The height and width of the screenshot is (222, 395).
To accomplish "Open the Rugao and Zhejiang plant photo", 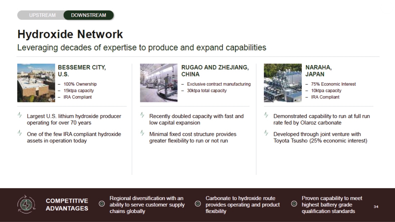I will click(159, 83).
